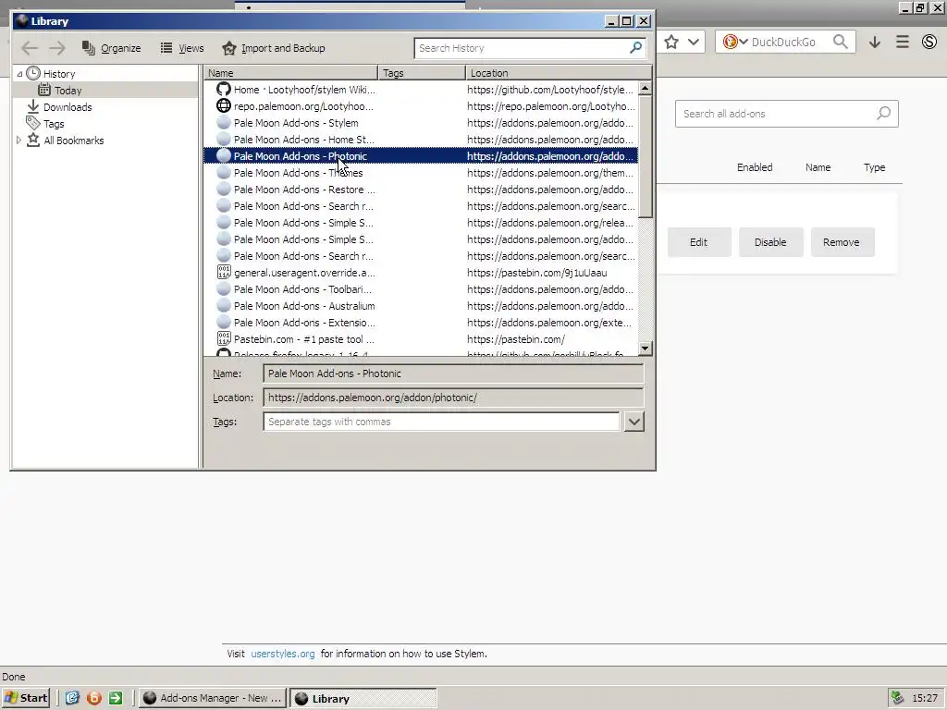The height and width of the screenshot is (710, 947).
Task: Sort by the Location column header
Action: pyautogui.click(x=559, y=72)
